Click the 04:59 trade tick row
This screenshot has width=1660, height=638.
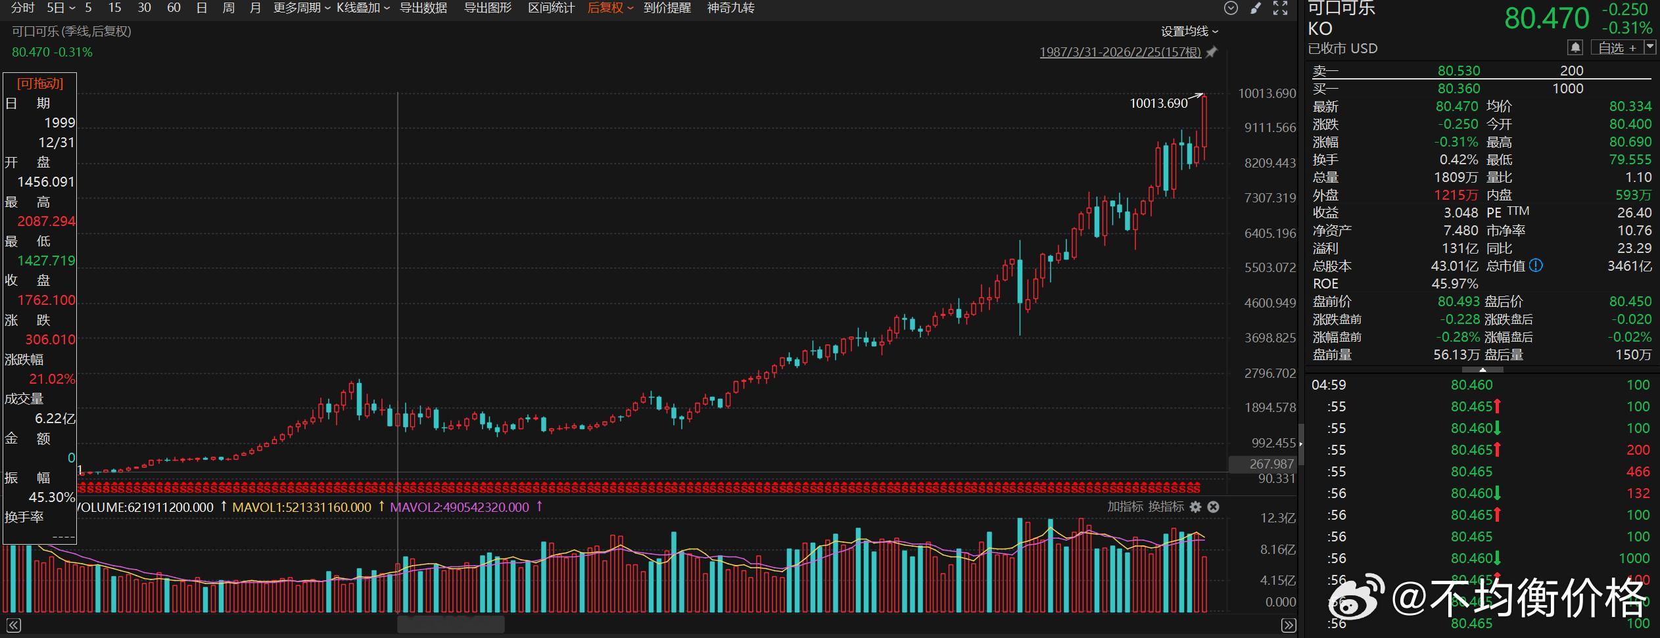click(x=1481, y=385)
